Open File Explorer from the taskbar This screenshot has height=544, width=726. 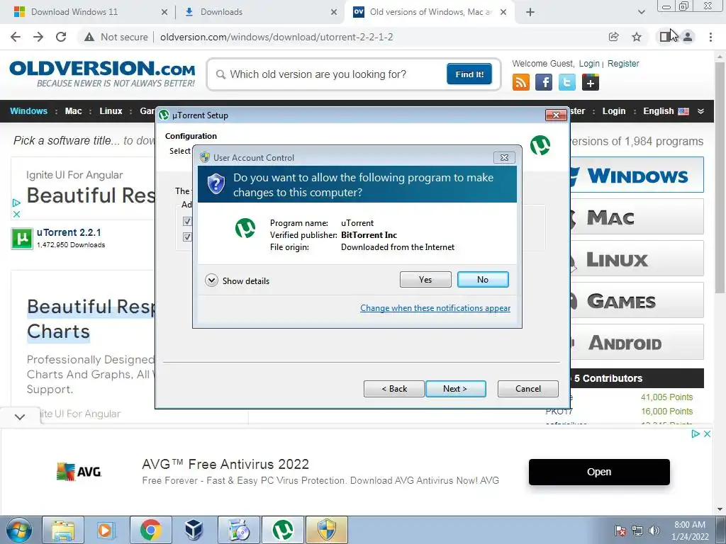pyautogui.click(x=63, y=530)
